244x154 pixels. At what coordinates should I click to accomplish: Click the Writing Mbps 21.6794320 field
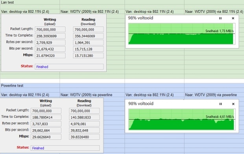tap(50, 56)
